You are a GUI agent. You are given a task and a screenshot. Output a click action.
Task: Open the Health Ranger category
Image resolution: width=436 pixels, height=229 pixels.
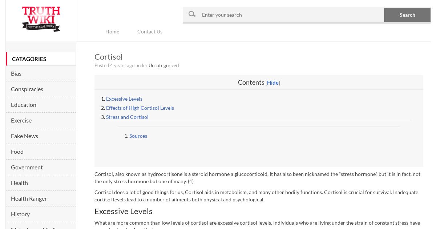point(41,198)
